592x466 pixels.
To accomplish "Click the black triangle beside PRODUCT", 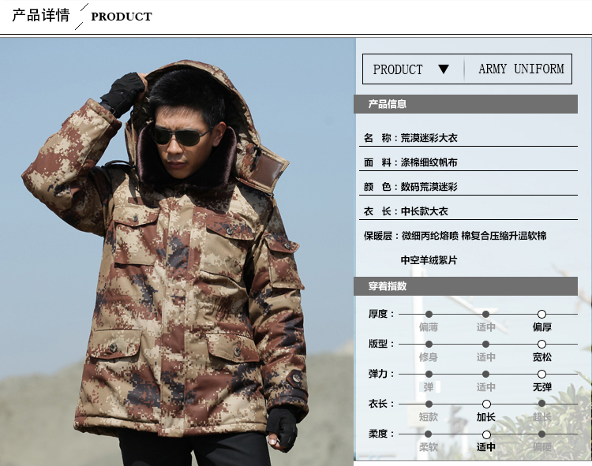I will click(444, 69).
